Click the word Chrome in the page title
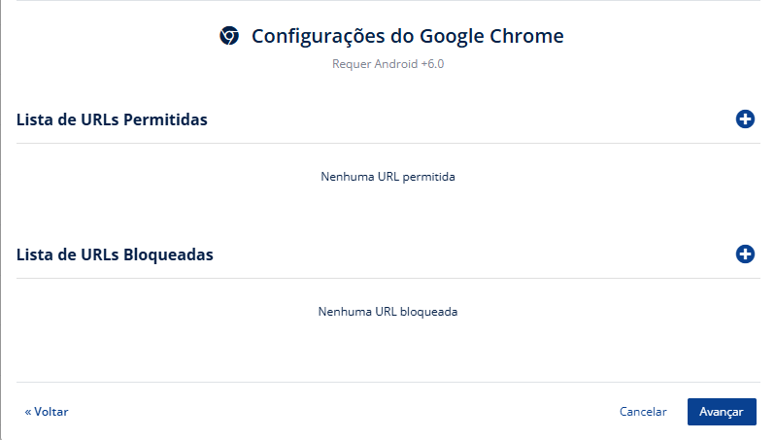Viewport: 775px width, 440px height. click(527, 36)
